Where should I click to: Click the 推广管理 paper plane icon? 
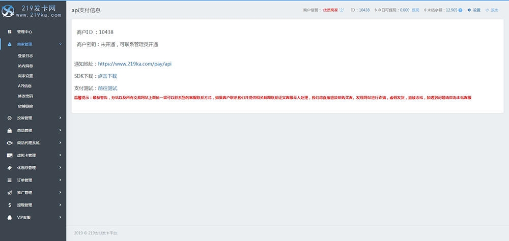pos(10,193)
